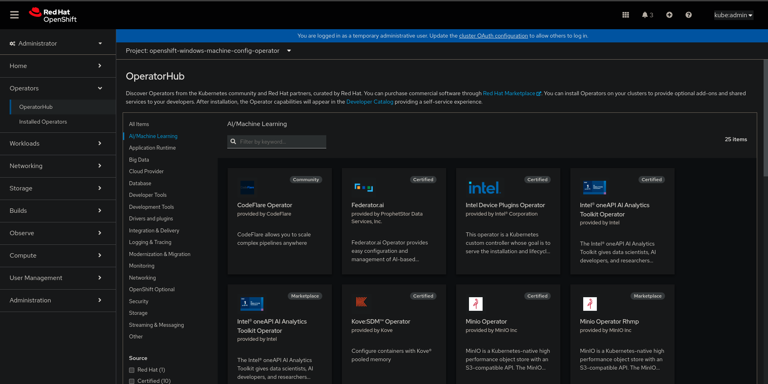This screenshot has width=768, height=384.
Task: Click the Kove:SDM Operator logo
Action: (x=361, y=302)
